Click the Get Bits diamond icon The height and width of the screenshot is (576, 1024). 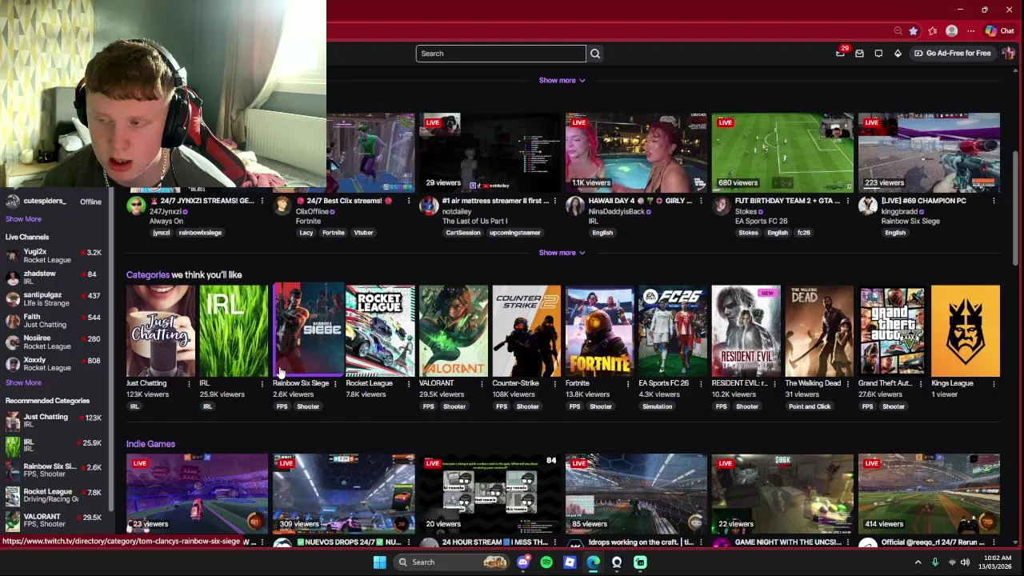coord(898,54)
